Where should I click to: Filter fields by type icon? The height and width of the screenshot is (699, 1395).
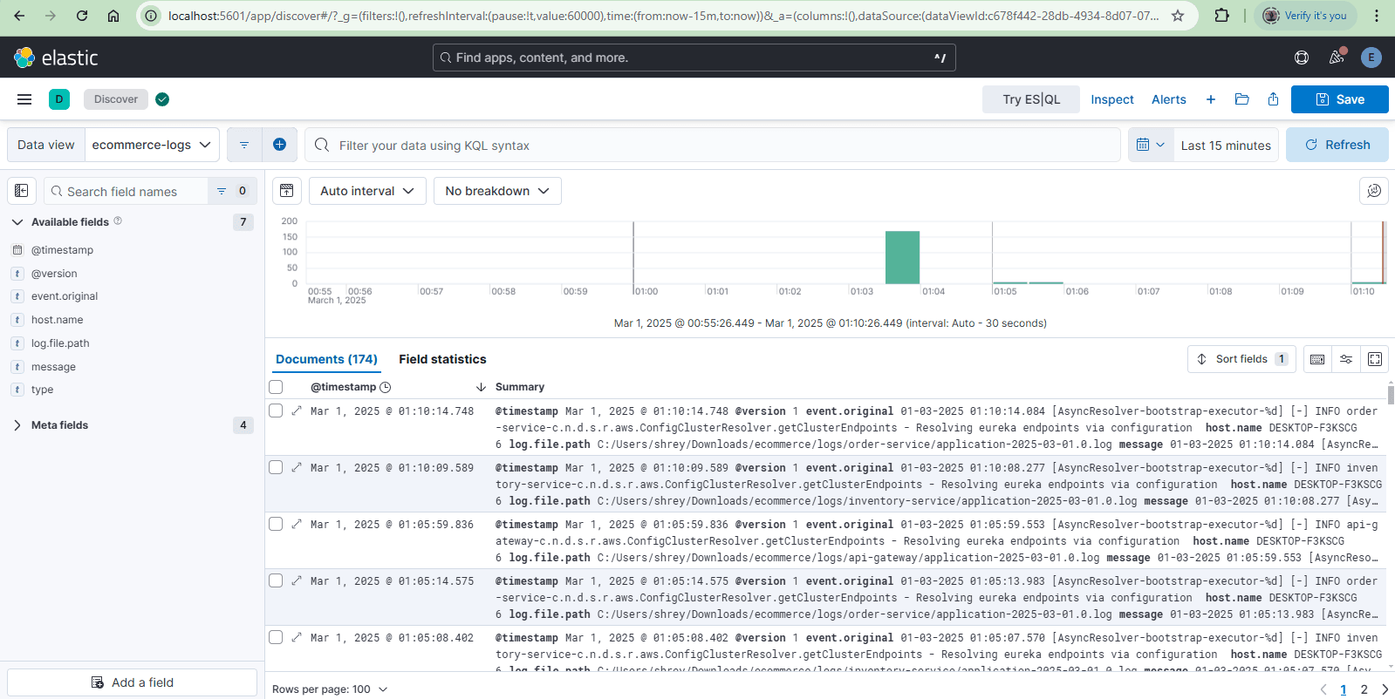232,191
